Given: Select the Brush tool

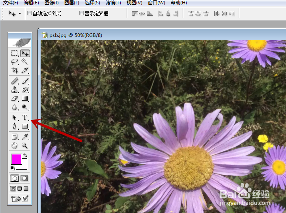Looking at the screenshot, I should point(25,81).
